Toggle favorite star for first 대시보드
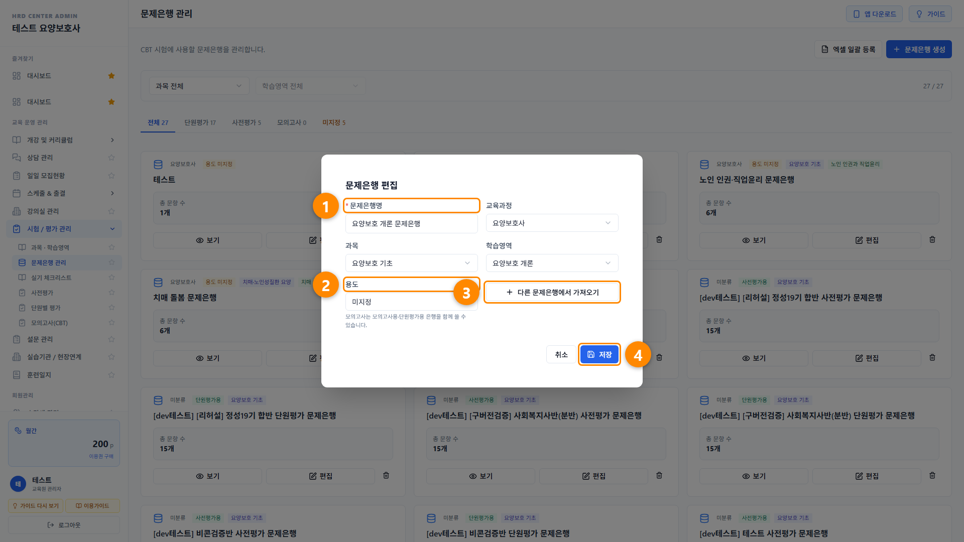The height and width of the screenshot is (542, 964). coord(111,76)
